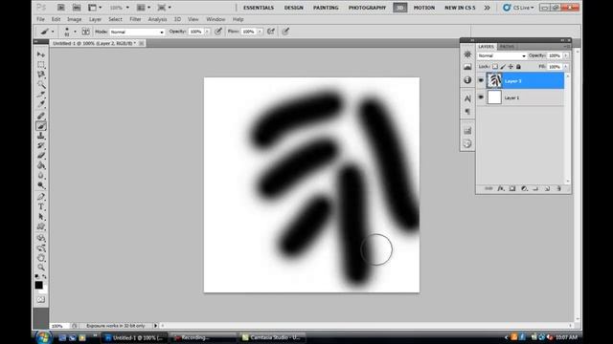Click the background white color swatch

click(44, 290)
